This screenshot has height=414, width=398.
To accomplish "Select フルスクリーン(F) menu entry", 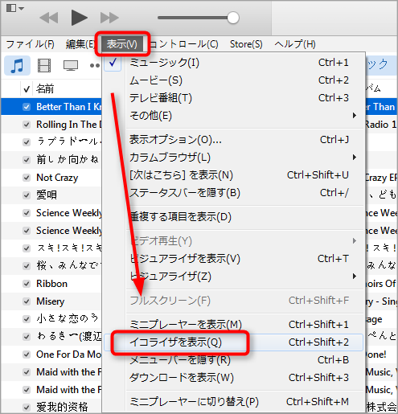I will click(232, 301).
